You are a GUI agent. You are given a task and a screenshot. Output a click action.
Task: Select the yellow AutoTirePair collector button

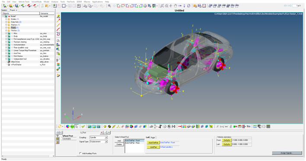[153, 143]
